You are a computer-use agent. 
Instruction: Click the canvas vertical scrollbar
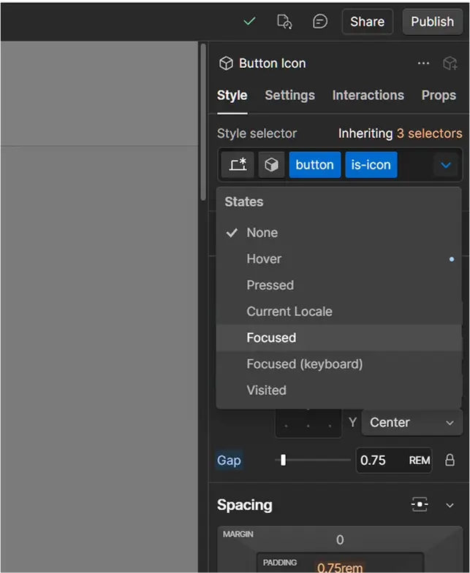click(x=203, y=123)
